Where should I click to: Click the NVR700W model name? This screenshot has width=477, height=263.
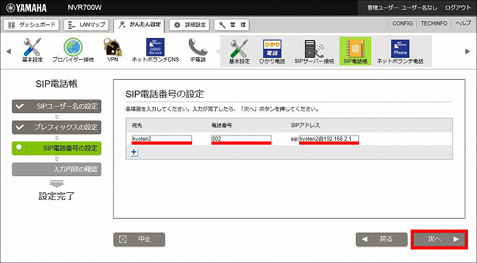(x=84, y=8)
